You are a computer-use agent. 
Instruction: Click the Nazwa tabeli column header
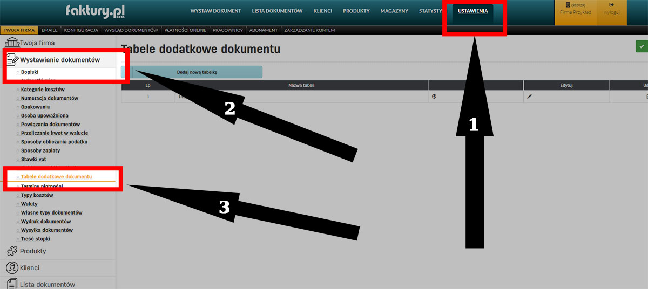click(301, 85)
